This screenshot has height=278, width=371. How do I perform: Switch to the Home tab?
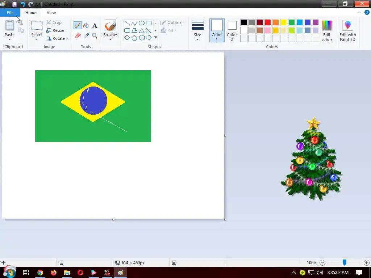(31, 13)
